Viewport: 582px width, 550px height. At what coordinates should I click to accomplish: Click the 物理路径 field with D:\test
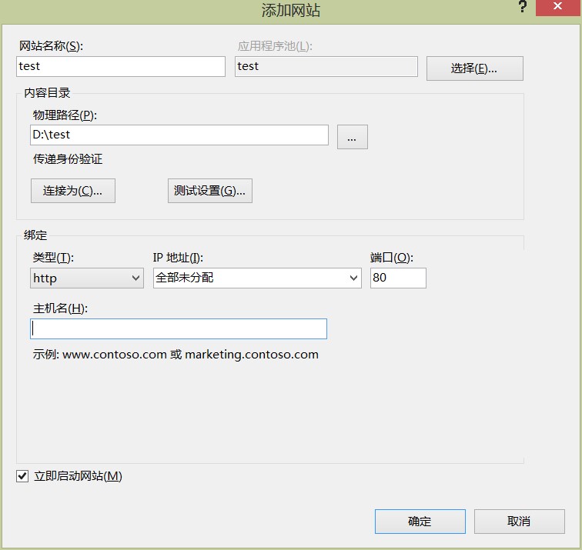point(179,135)
